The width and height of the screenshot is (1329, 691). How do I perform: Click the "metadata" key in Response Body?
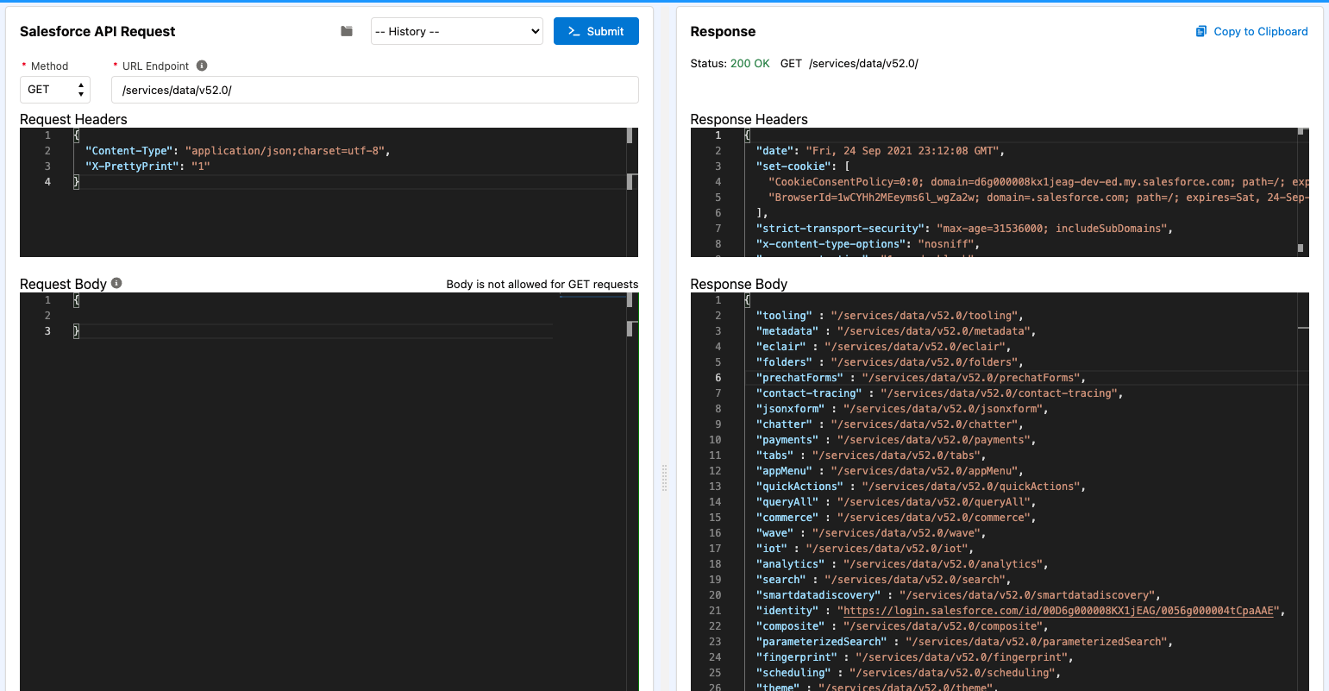point(787,331)
